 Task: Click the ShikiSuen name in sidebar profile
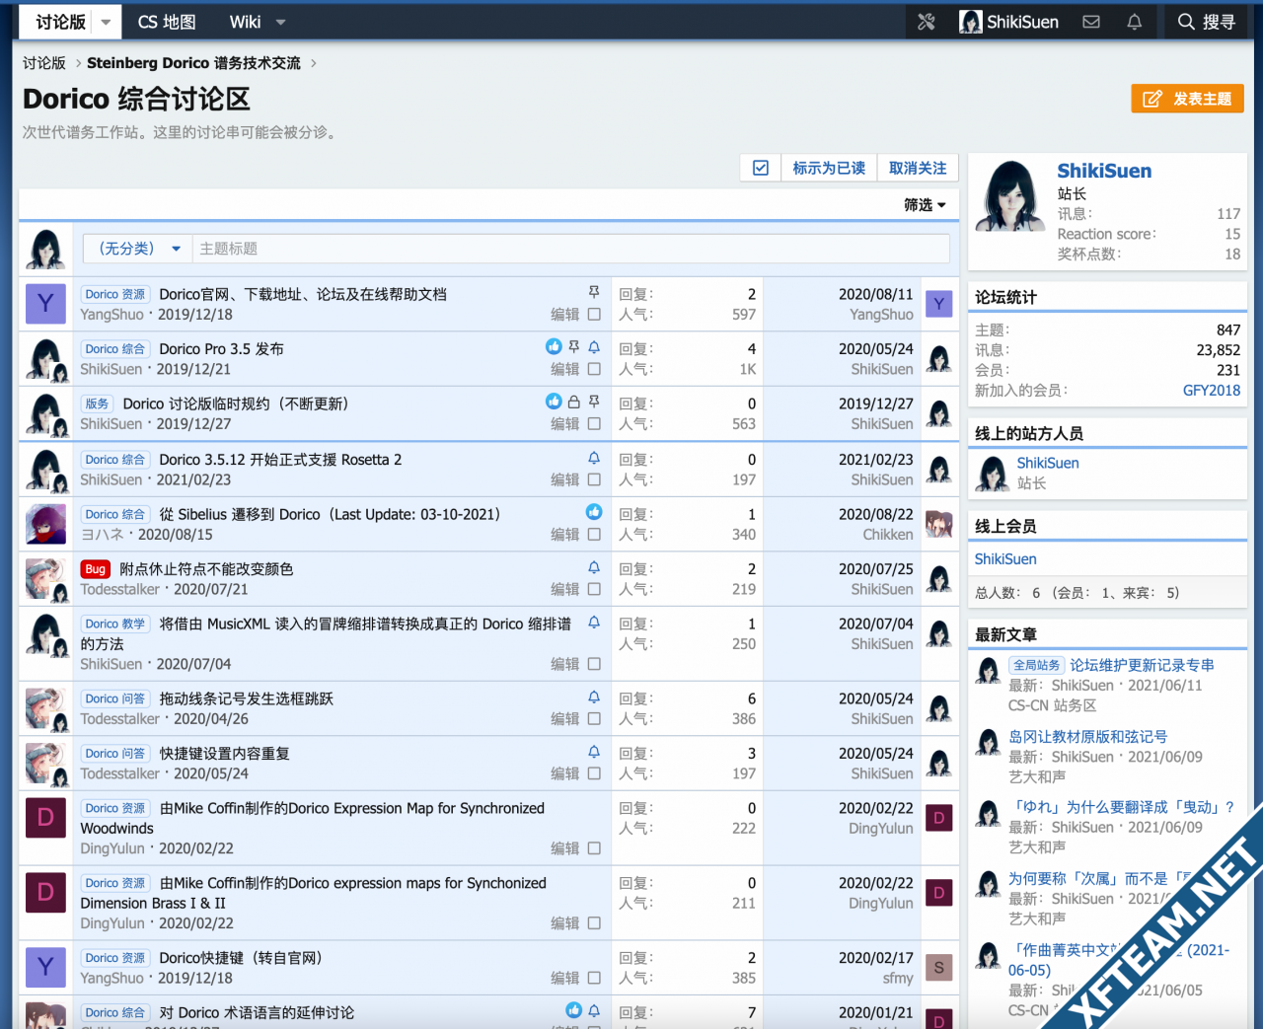coord(1104,171)
